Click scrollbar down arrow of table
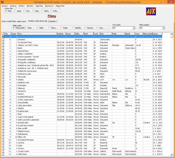The width and height of the screenshot is (175, 158). pos(172,155)
